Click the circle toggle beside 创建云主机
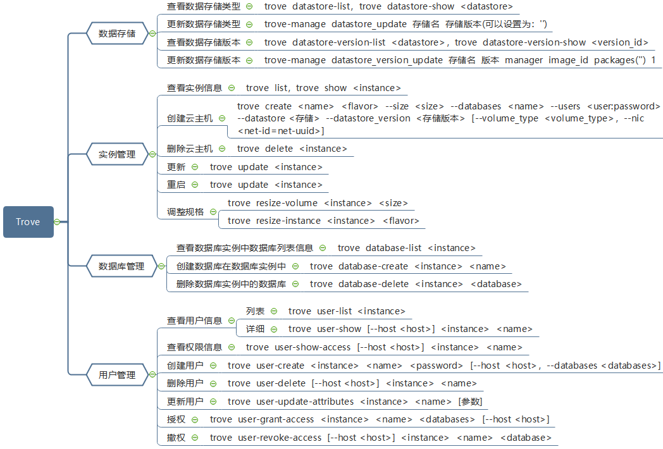663x449 pixels. click(x=221, y=118)
